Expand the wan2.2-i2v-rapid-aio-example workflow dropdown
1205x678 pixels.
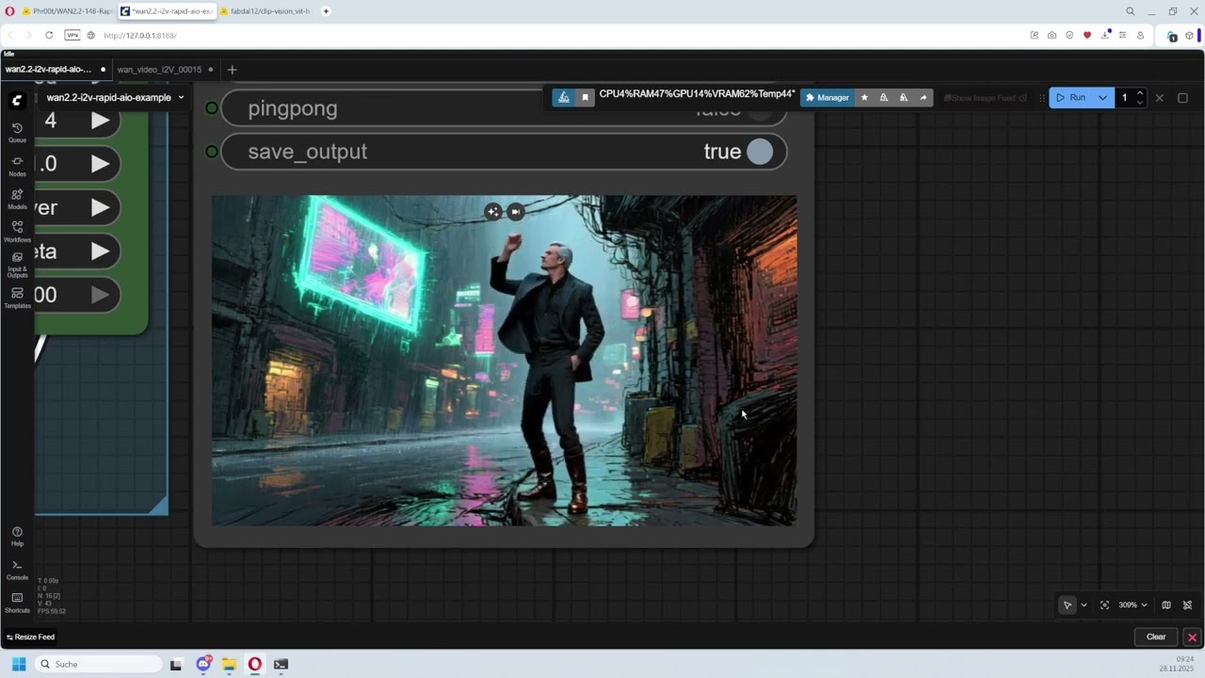tap(181, 97)
